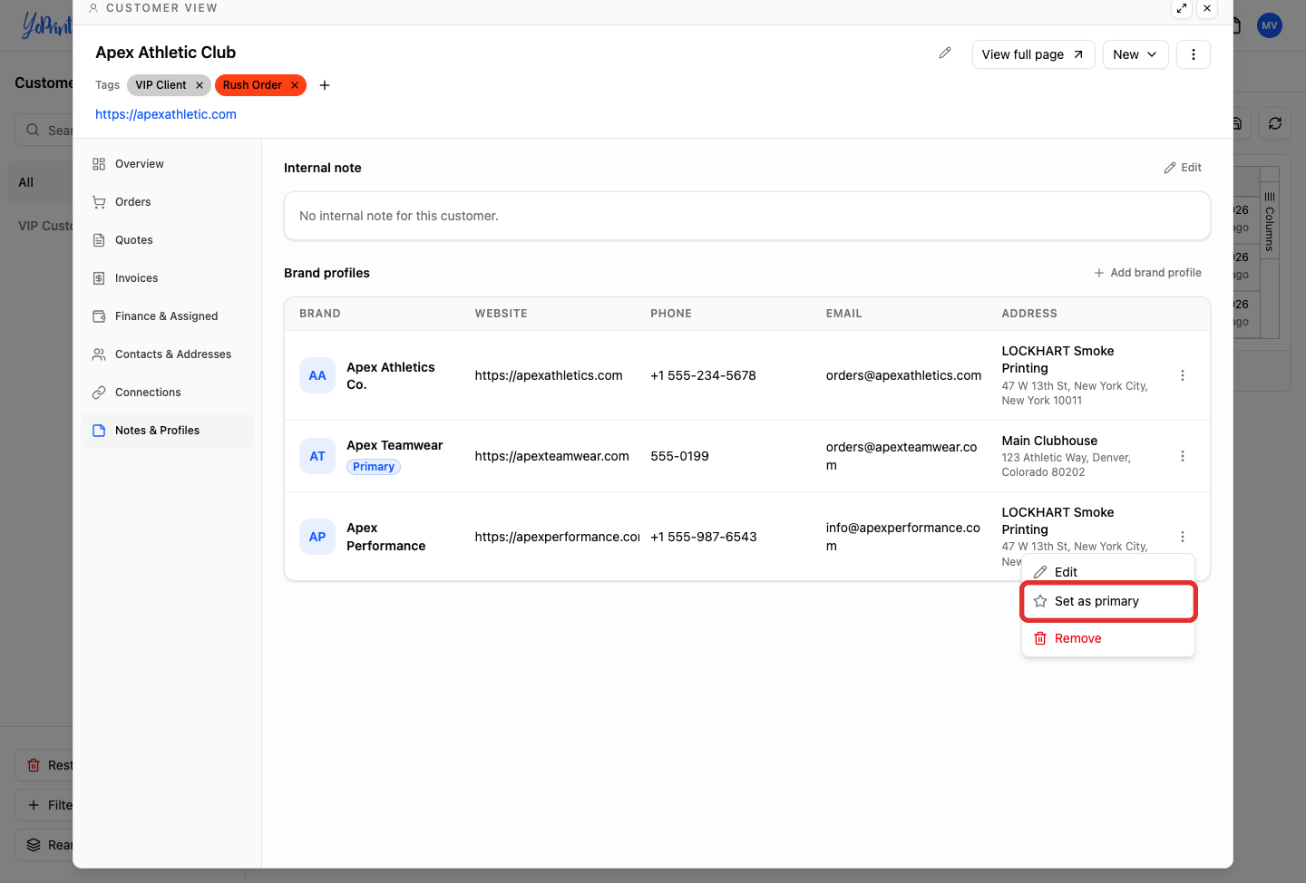Click the pencil edit icon beside customer name
This screenshot has height=883, width=1306.
pos(945,53)
